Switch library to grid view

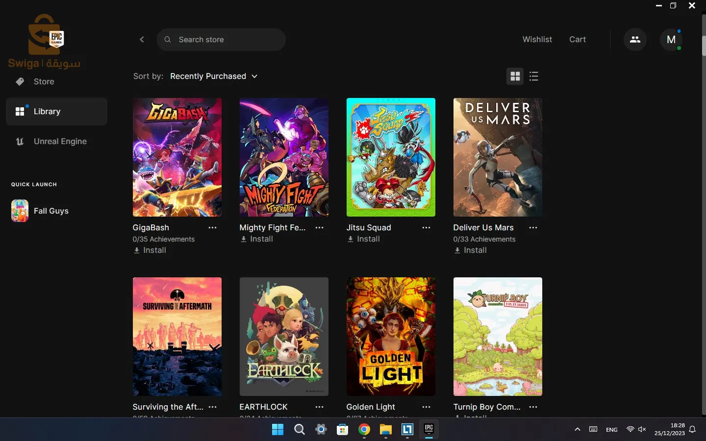click(515, 76)
